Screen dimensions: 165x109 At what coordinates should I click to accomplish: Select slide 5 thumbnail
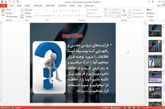(155, 92)
